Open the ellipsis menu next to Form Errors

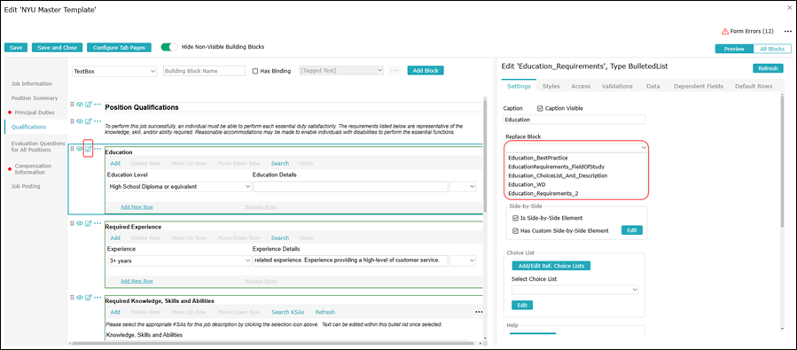coord(787,32)
